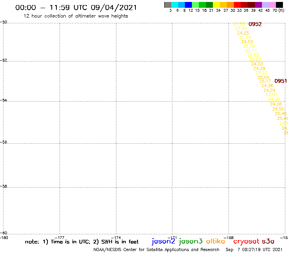Click the wave height value 24.56
Screen dimensions: 288x253
[278, 109]
